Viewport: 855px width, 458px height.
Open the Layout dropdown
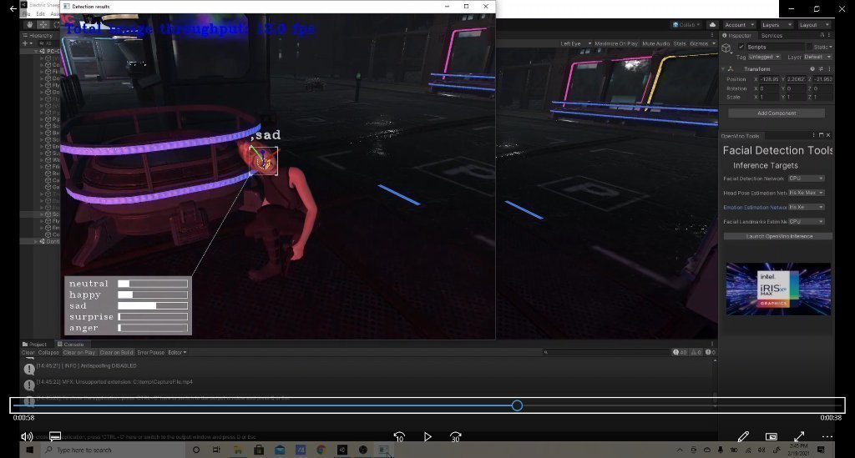coord(814,25)
